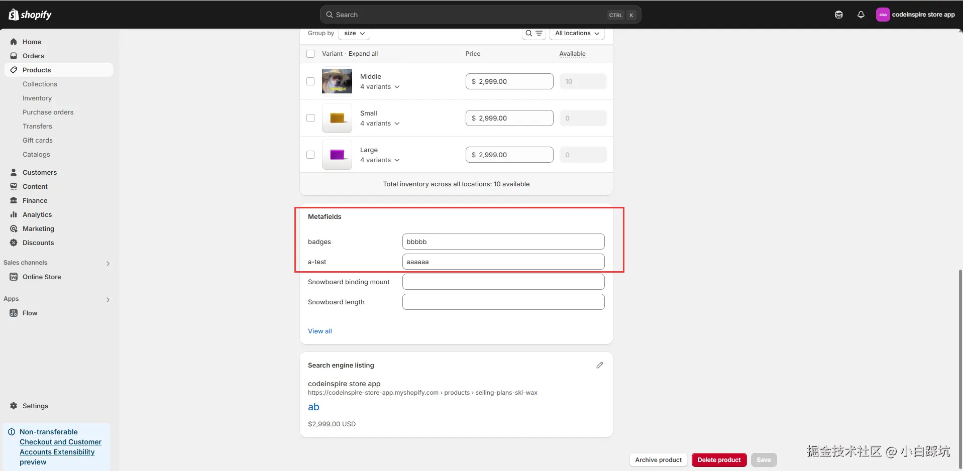The width and height of the screenshot is (963, 471).
Task: Click the Discounts badge icon
Action: click(14, 243)
